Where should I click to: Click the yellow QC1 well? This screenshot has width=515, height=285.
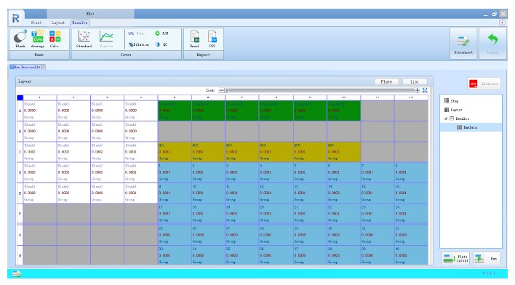coord(175,152)
